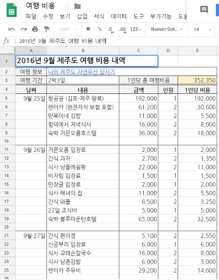
Task: Select the 352,350 total cost cell
Action: tap(198, 80)
